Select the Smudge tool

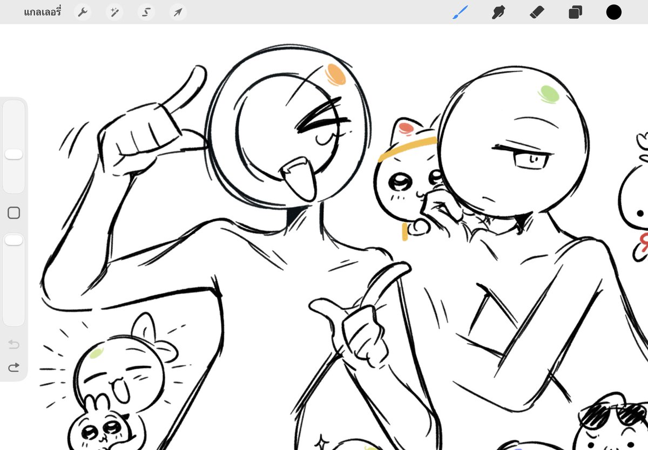pos(498,12)
